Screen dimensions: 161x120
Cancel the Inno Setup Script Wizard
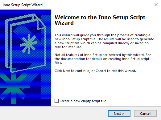pyautogui.click(x=145, y=114)
